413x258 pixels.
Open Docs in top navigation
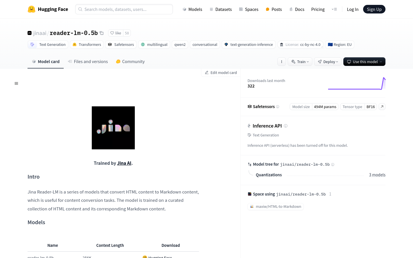coord(297,9)
